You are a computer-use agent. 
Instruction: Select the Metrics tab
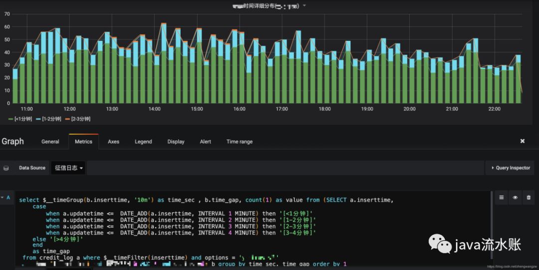click(83, 142)
